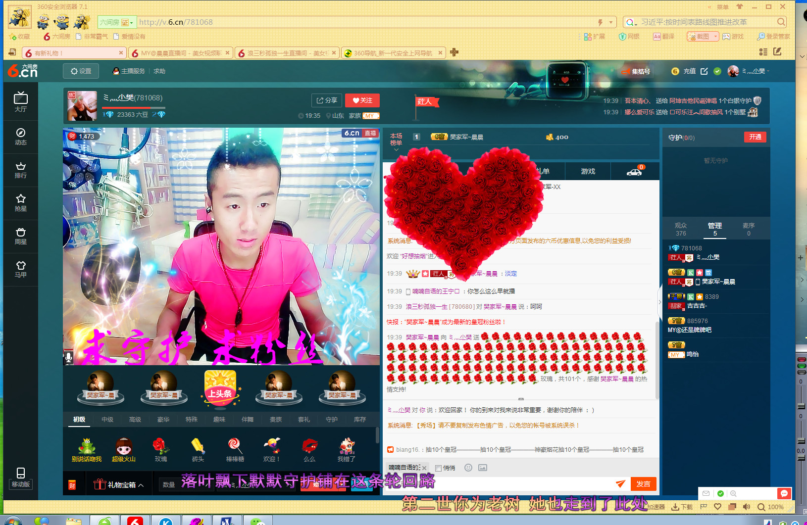
Task: Open the browser 翻译 translate tool
Action: click(x=663, y=37)
